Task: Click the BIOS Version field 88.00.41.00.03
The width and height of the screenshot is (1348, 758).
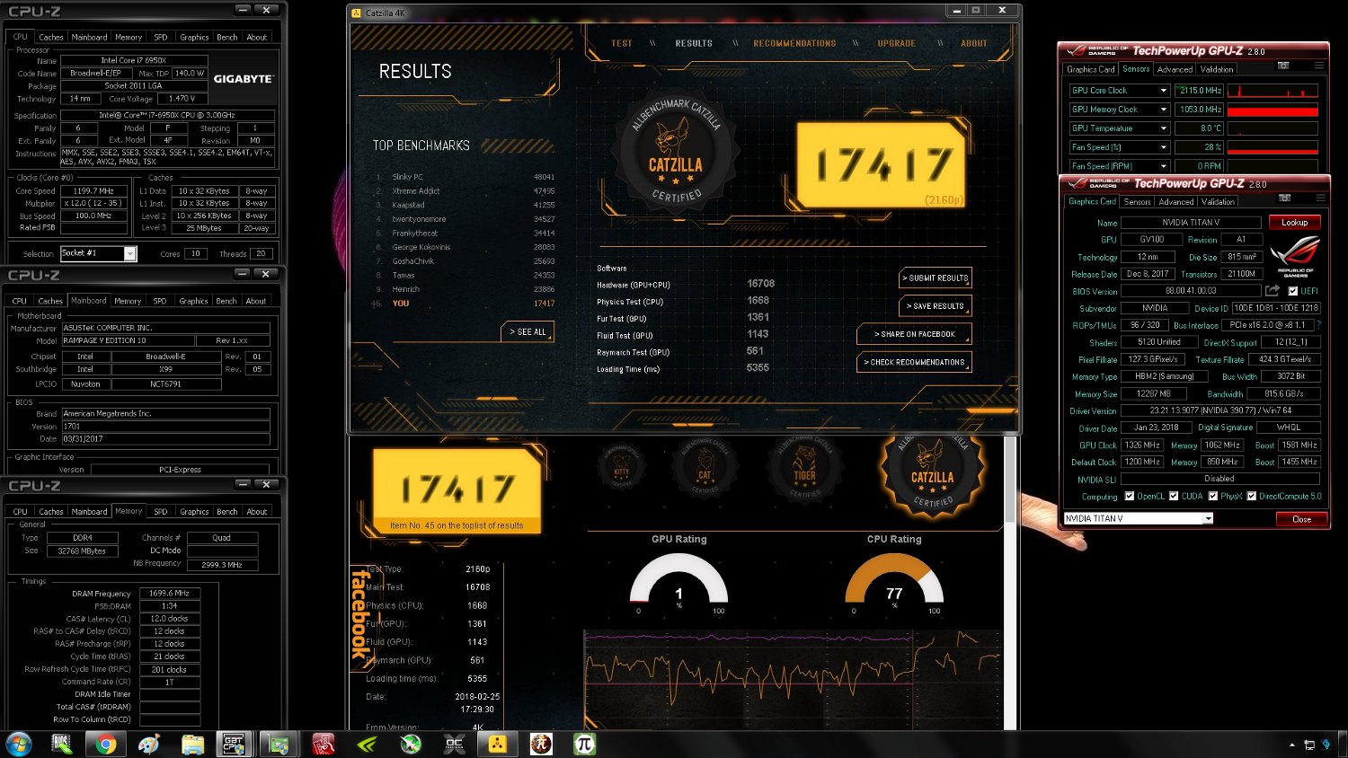Action: coord(1190,291)
